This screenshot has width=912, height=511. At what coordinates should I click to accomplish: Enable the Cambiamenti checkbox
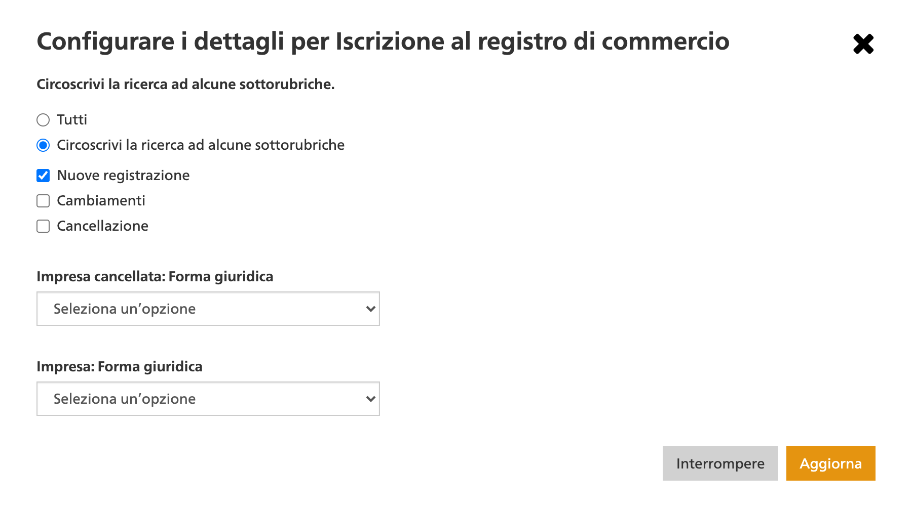point(43,201)
